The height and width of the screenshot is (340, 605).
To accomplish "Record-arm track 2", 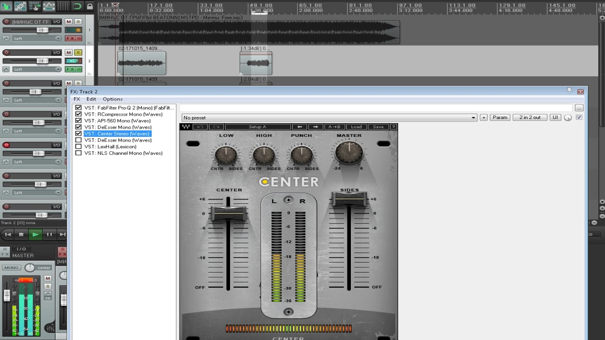I will click(x=7, y=52).
